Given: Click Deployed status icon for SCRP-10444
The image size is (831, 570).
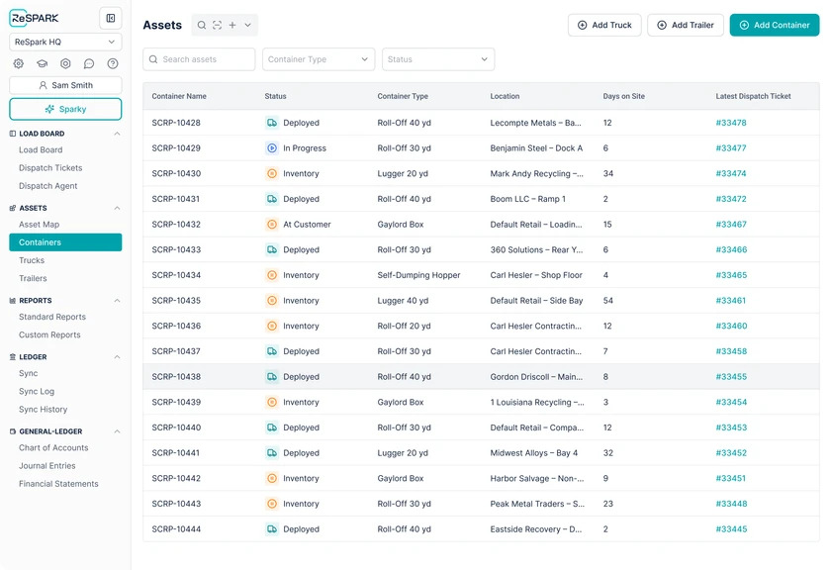Looking at the screenshot, I should tap(272, 529).
